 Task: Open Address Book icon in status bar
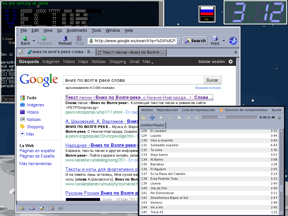tap(51, 208)
